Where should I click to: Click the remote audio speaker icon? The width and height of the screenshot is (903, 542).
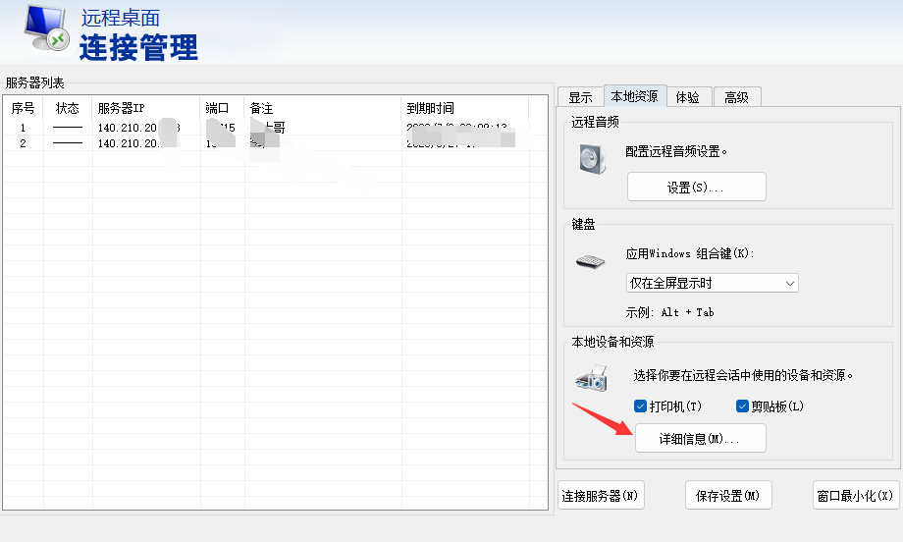(x=593, y=159)
